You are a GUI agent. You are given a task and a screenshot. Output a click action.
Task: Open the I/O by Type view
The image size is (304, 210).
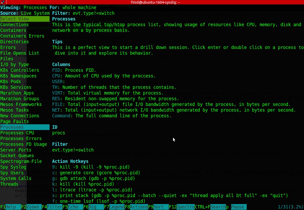pyautogui.click(x=14, y=64)
